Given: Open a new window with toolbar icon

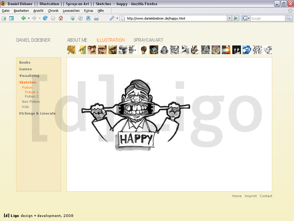Looking at the screenshot, I should pyautogui.click(x=12, y=18).
